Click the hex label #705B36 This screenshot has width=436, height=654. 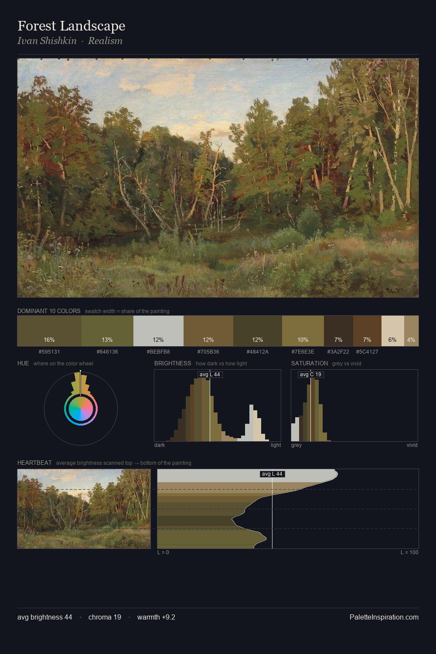(x=208, y=352)
